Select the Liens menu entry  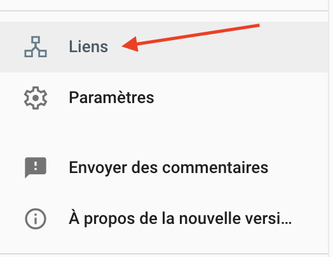click(164, 47)
